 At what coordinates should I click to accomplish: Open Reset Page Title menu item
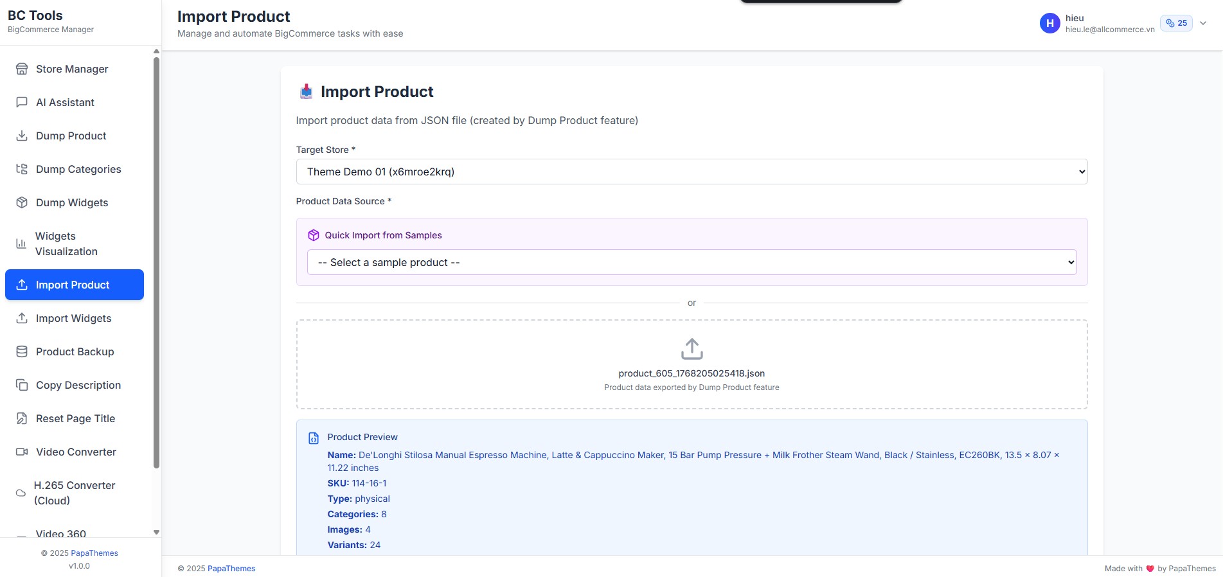(75, 418)
